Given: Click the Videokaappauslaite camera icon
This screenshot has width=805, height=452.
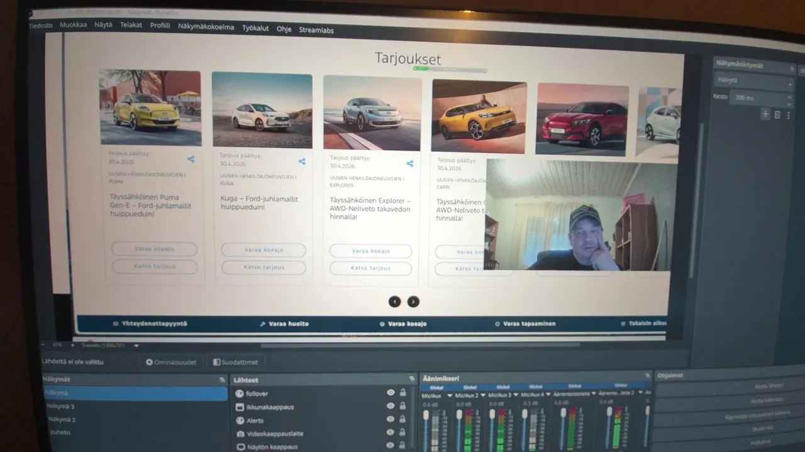Looking at the screenshot, I should (240, 434).
